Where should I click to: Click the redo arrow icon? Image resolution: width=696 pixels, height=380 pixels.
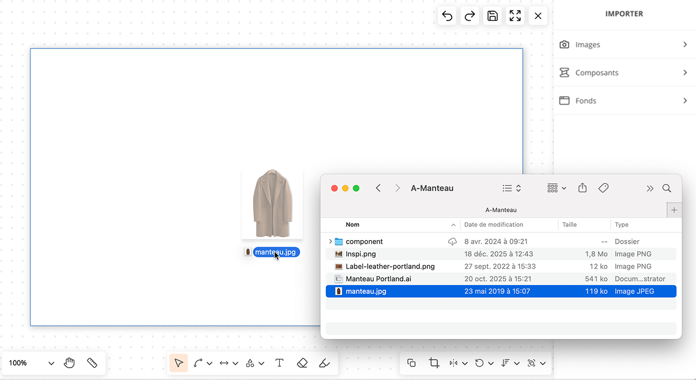pyautogui.click(x=470, y=16)
